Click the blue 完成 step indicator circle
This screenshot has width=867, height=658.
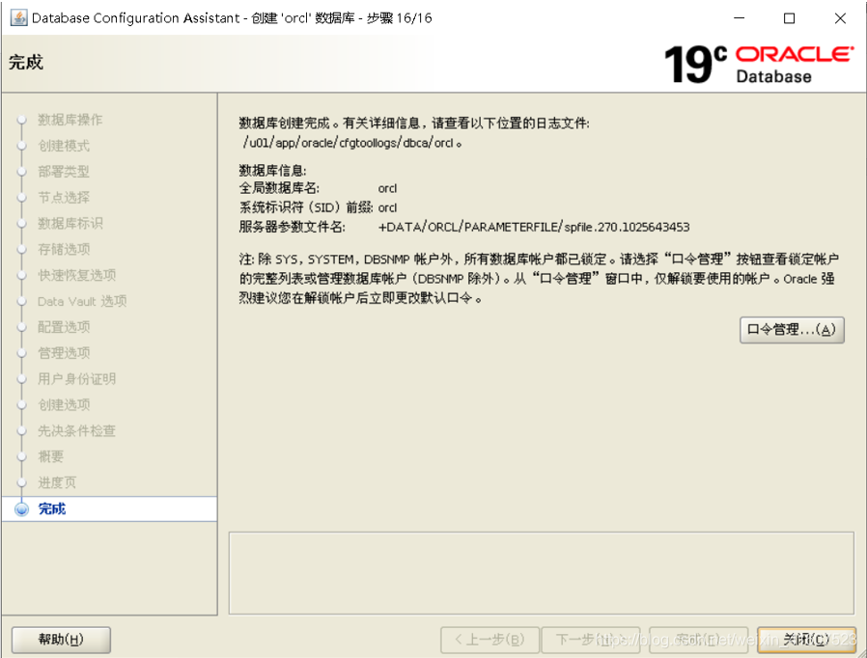[21, 509]
